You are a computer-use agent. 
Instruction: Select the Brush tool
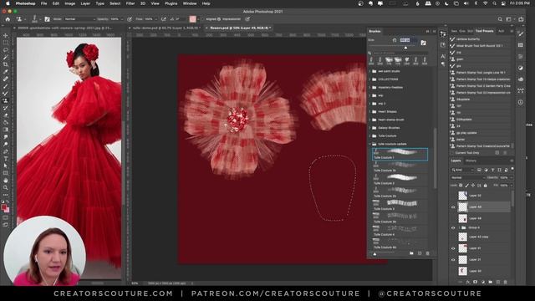tap(6, 86)
